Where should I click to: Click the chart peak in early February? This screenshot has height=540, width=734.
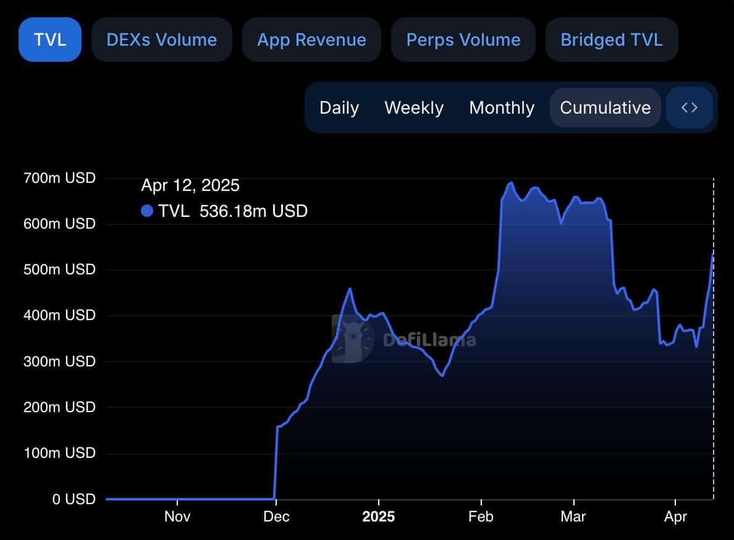(511, 183)
